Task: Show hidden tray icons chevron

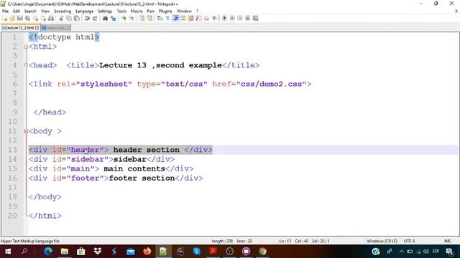Action: pos(401,252)
